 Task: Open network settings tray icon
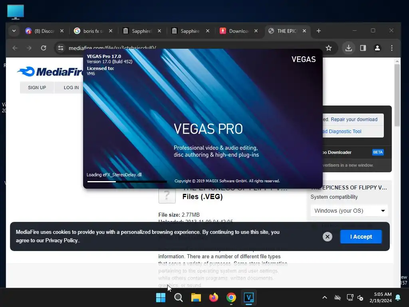click(x=350, y=297)
